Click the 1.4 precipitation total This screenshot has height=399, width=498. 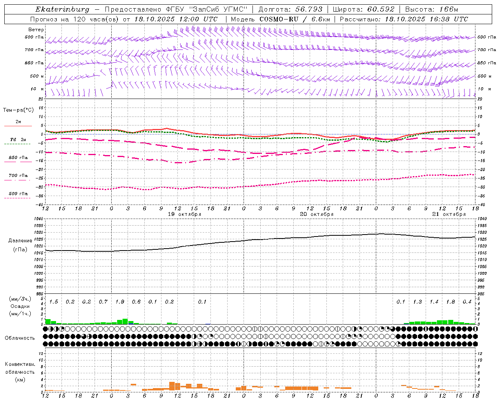point(434,302)
